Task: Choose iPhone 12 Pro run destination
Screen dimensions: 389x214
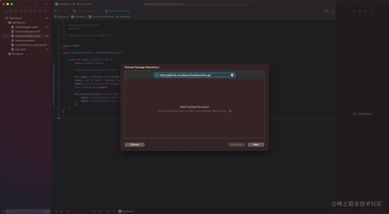Action: pyautogui.click(x=82, y=4)
